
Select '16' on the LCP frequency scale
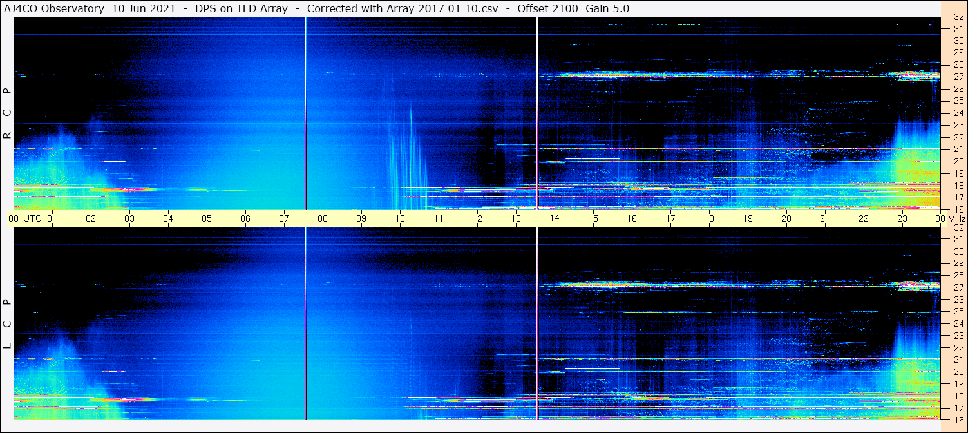pyautogui.click(x=958, y=419)
